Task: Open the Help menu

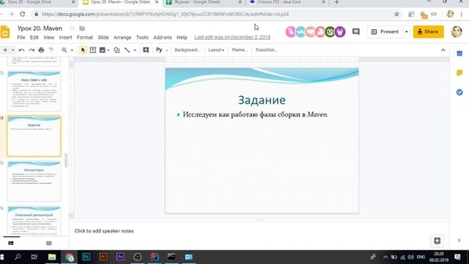Action: coord(182,37)
